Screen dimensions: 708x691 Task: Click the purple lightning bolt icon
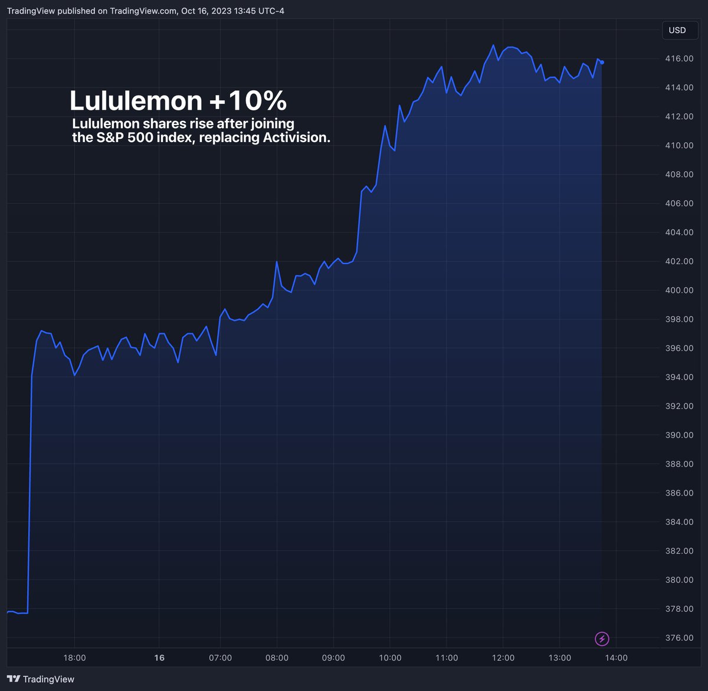(x=602, y=639)
